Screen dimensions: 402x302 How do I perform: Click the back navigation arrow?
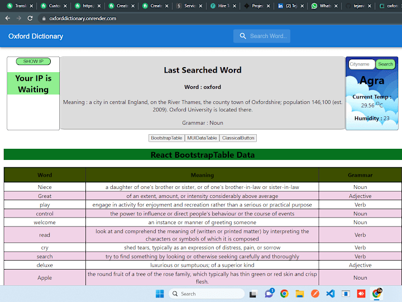click(x=8, y=18)
